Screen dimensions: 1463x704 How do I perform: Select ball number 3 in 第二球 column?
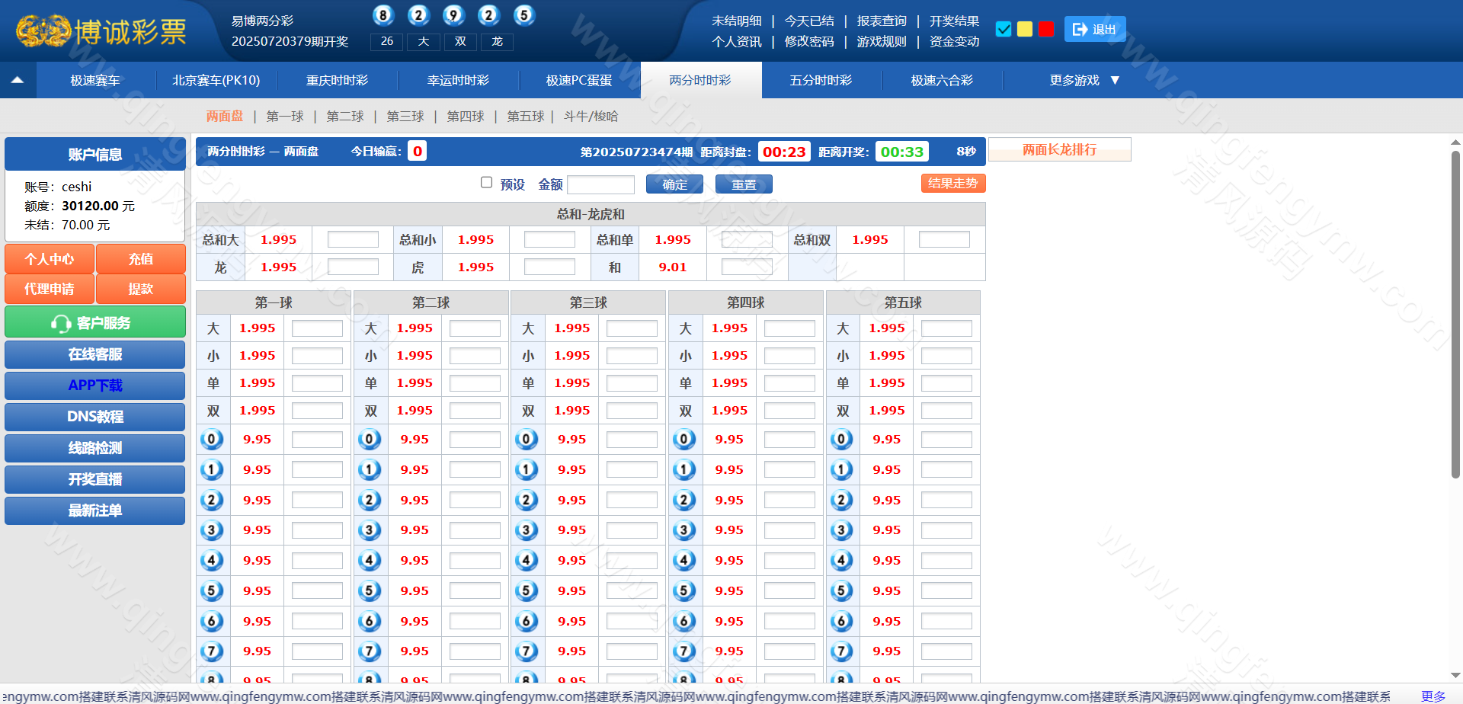tap(370, 530)
